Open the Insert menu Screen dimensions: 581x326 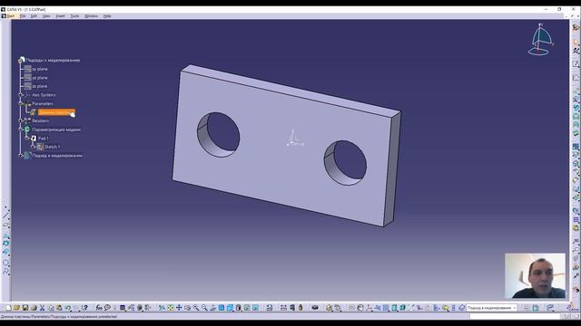tap(60, 16)
